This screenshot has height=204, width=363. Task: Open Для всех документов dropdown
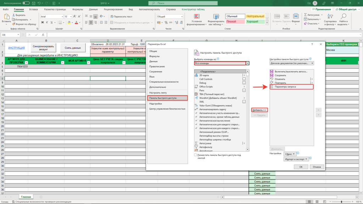[x=292, y=63]
